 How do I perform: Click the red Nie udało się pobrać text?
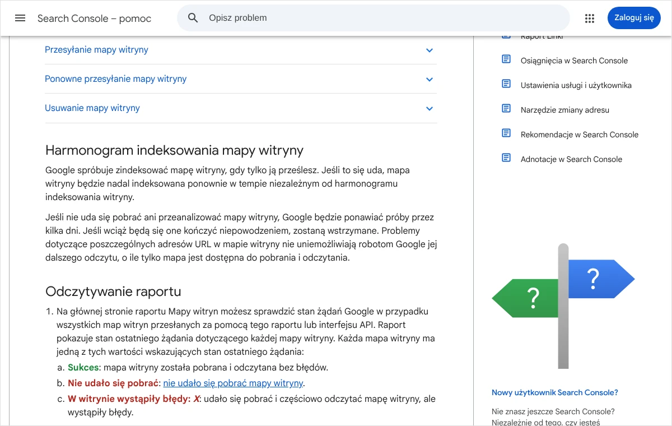(x=113, y=383)
